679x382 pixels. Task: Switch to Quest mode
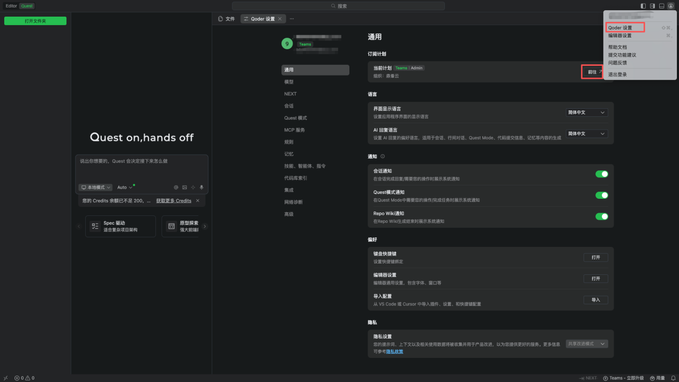point(27,6)
